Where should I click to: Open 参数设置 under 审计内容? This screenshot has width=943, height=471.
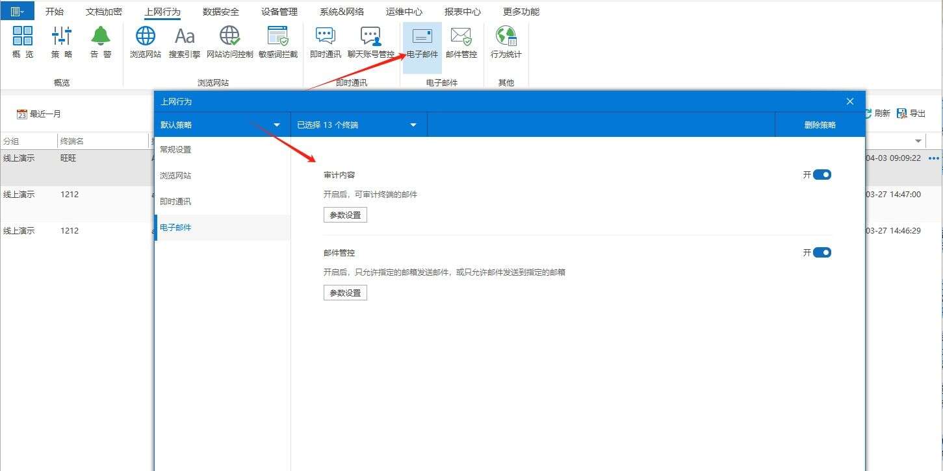(x=345, y=214)
